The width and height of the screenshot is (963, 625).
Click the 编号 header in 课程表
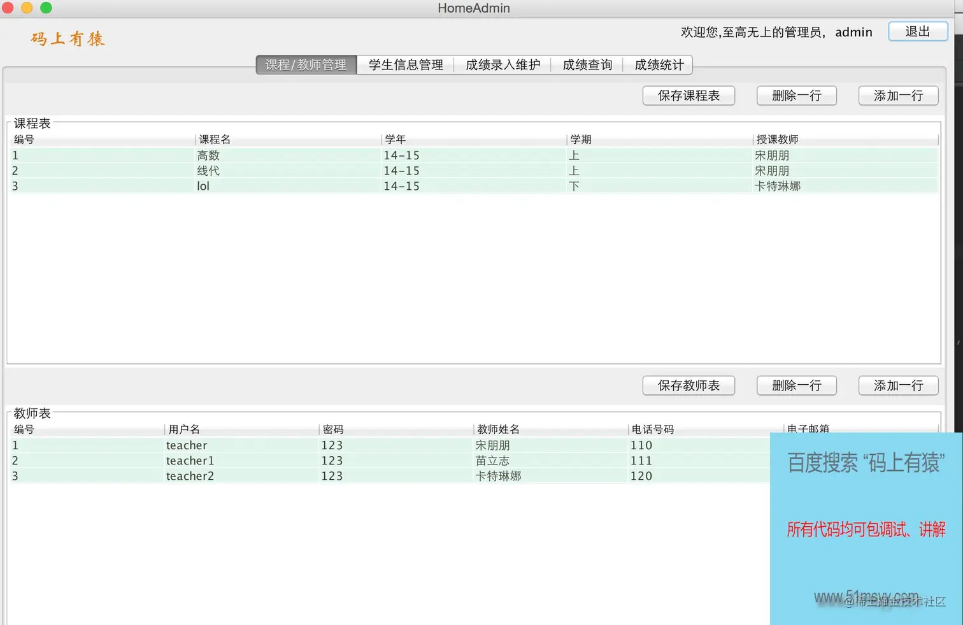coord(102,140)
